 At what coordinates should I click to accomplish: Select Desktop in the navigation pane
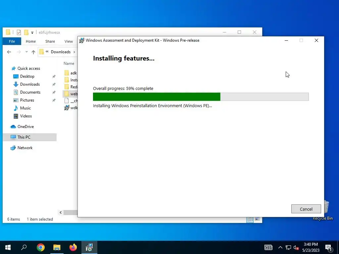(x=27, y=76)
